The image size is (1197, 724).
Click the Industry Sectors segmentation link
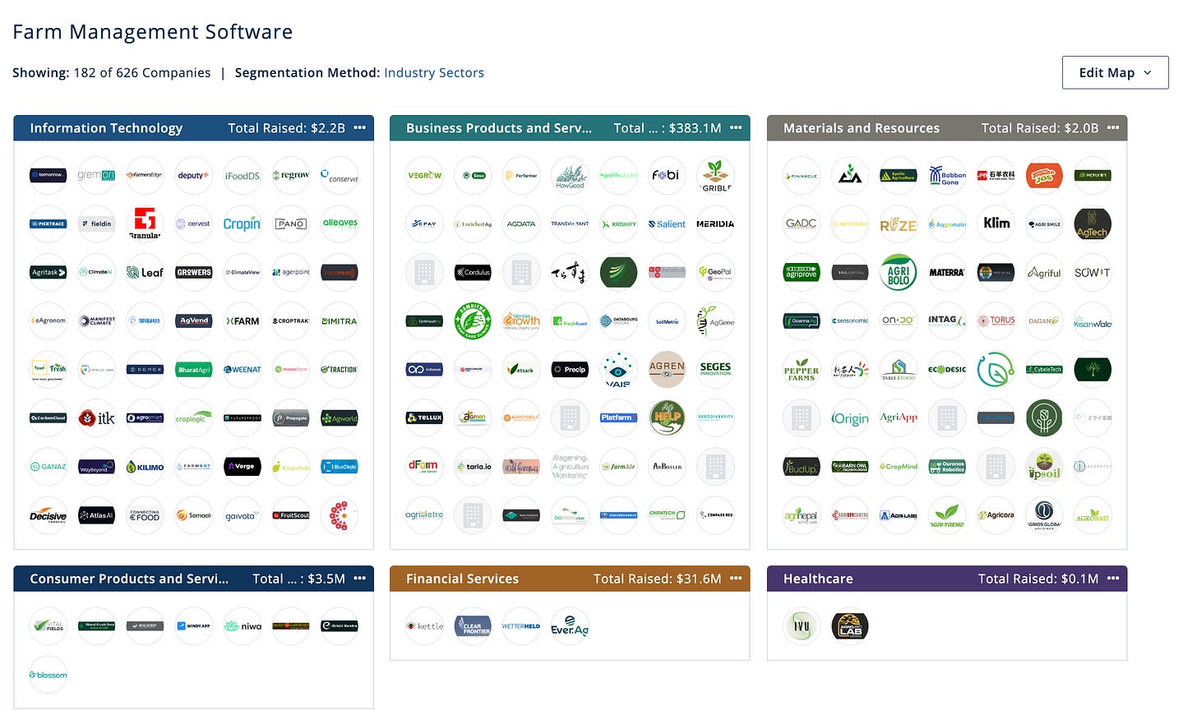point(434,72)
